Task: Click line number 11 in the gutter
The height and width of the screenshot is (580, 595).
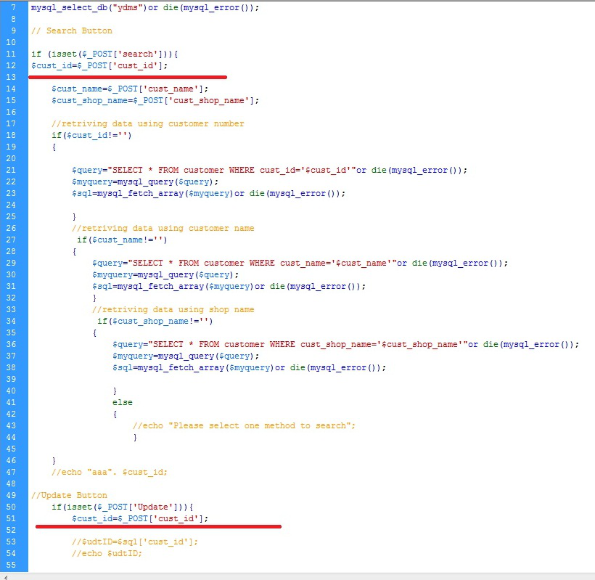Action: (11, 54)
